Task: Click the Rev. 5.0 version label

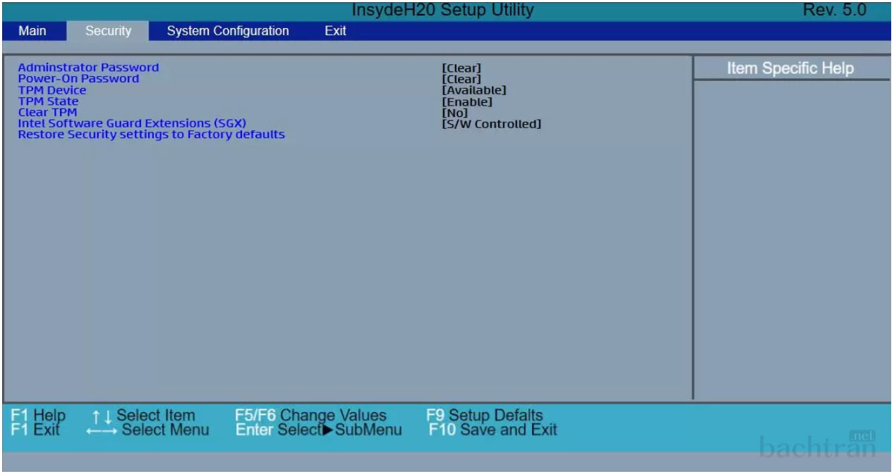Action: 835,11
